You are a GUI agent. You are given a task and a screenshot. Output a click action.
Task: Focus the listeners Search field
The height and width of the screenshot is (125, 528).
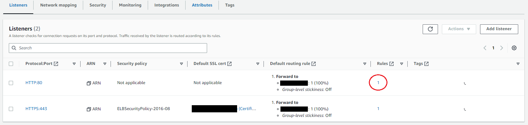click(108, 48)
